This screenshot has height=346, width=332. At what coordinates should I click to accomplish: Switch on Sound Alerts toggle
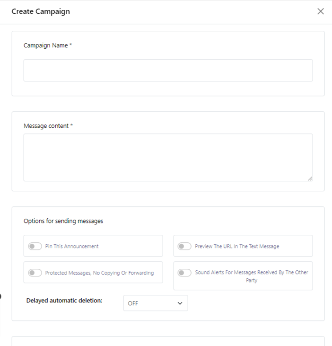[x=184, y=273]
